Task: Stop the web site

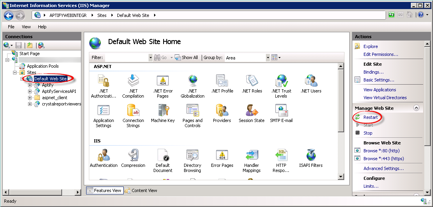Action: click(368, 133)
